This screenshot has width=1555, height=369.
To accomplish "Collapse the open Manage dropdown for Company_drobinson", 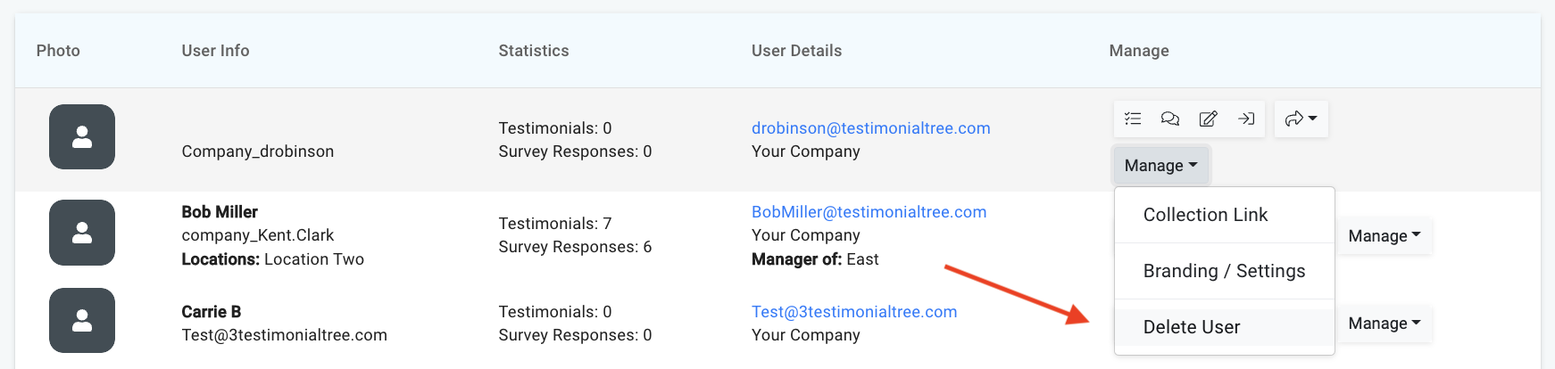I will (1160, 166).
